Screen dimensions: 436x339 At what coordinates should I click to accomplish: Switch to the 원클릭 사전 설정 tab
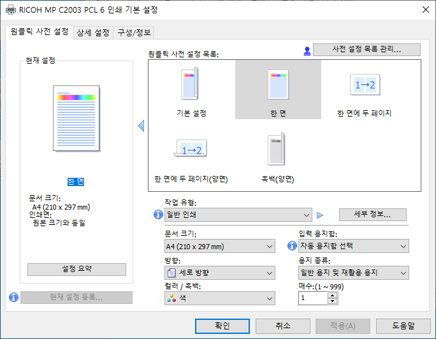tap(40, 32)
